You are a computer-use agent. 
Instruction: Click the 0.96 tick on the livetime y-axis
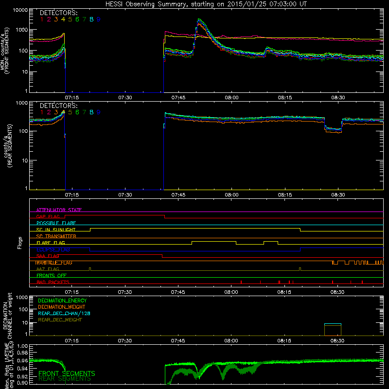click(x=22, y=360)
